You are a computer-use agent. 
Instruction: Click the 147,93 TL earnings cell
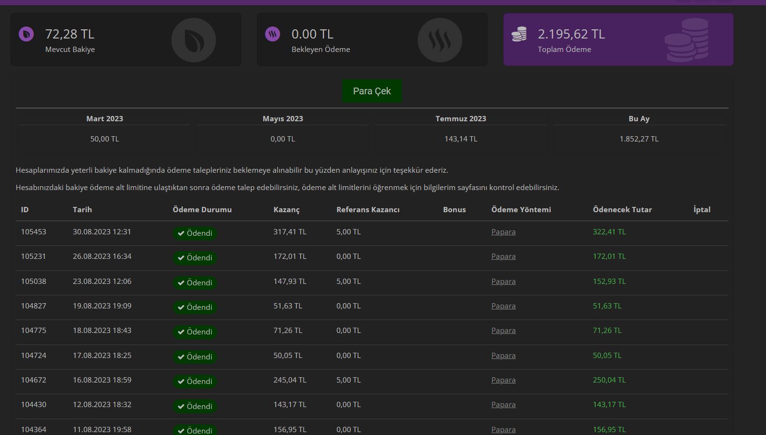[290, 281]
